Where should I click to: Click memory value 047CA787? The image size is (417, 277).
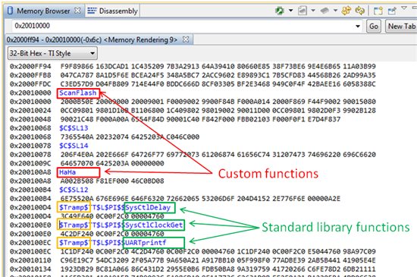coord(77,75)
